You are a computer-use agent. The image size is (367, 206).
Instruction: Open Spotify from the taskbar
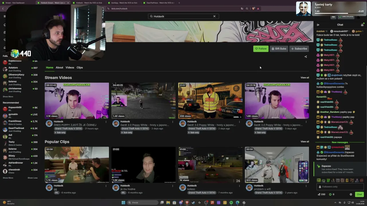231,203
